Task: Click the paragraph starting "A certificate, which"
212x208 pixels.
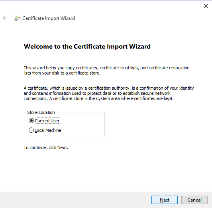Action: click(109, 93)
